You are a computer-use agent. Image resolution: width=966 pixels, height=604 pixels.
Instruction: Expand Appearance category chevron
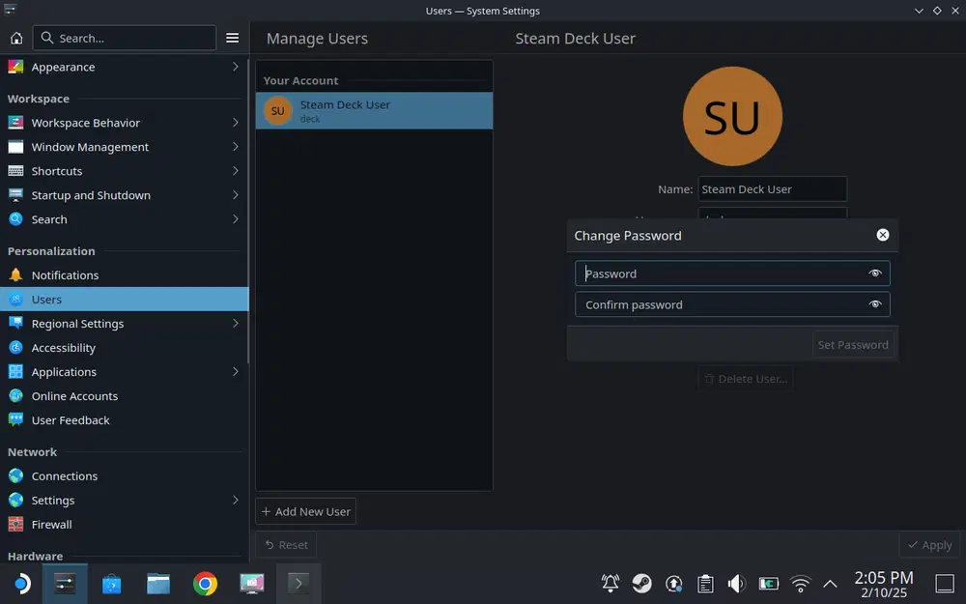pyautogui.click(x=236, y=67)
